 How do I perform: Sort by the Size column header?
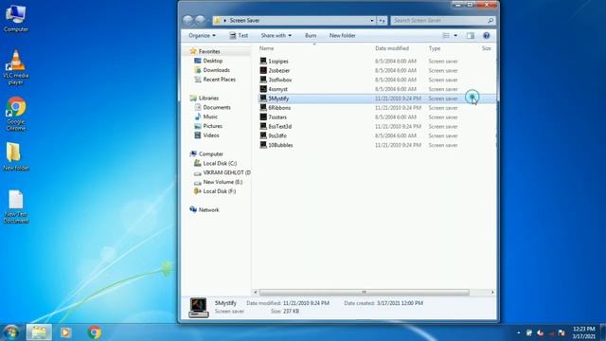pyautogui.click(x=486, y=48)
